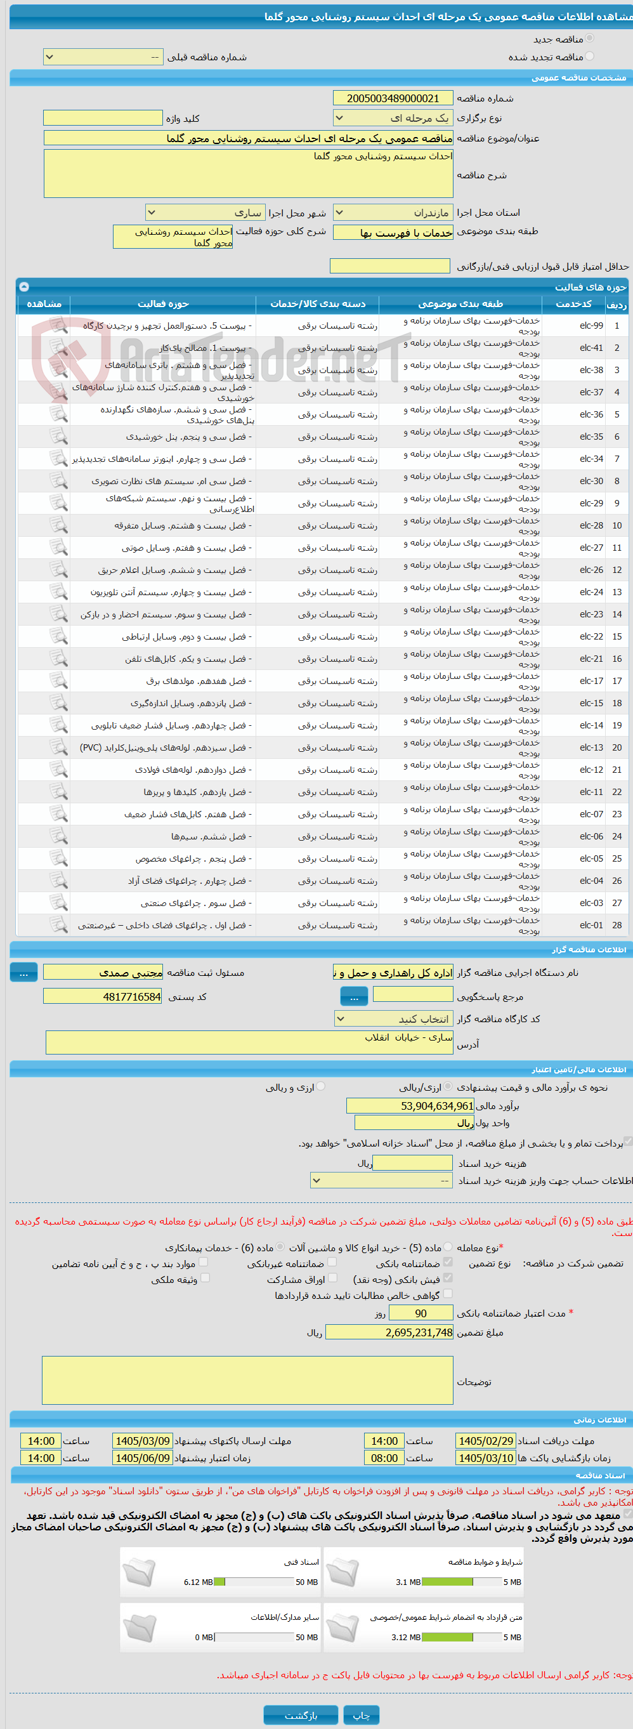
Task: Collapse the حوزه های فعالیت section
Action: (24, 287)
